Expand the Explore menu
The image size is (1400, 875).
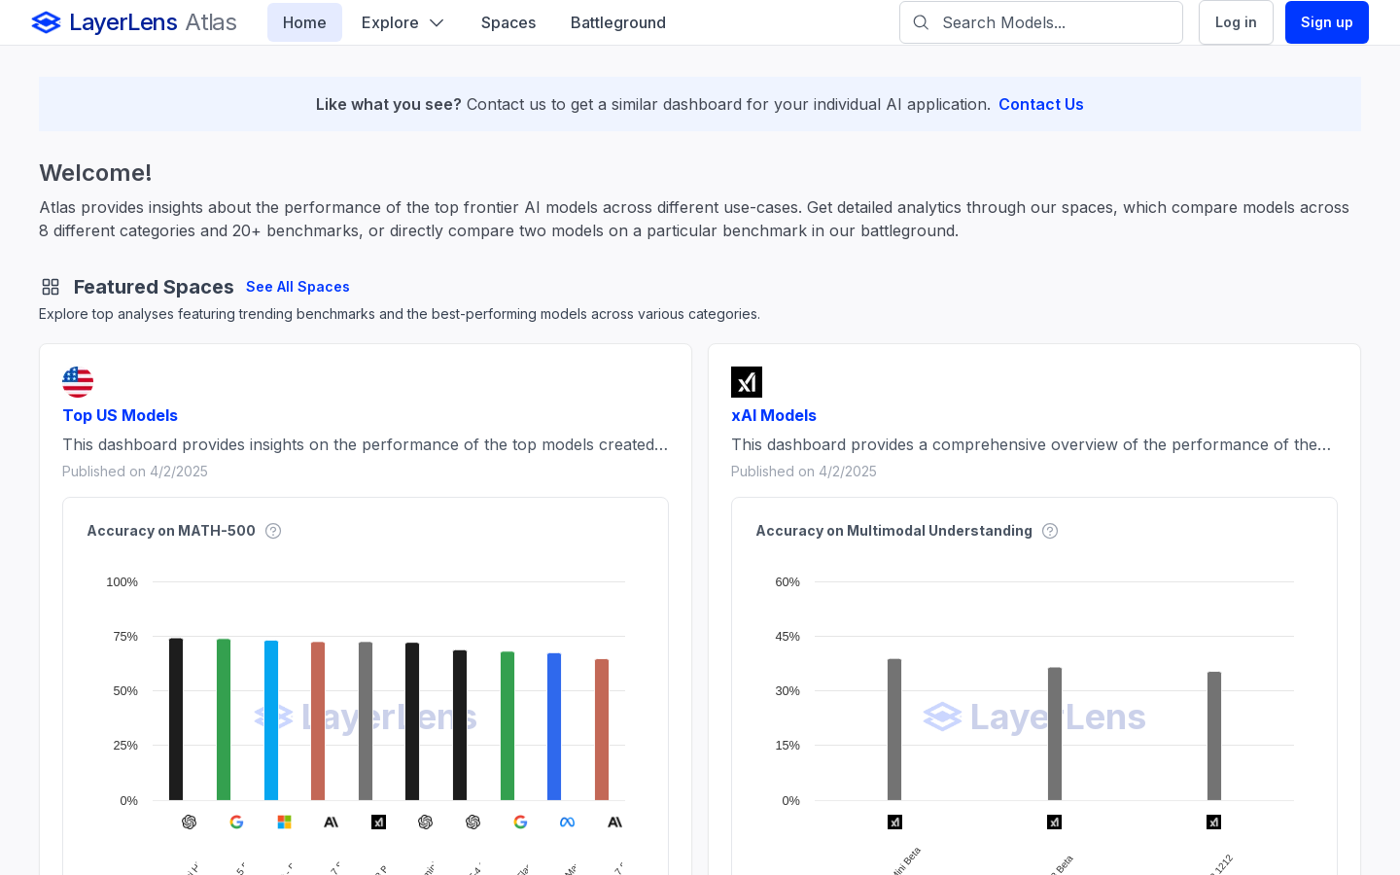402,22
